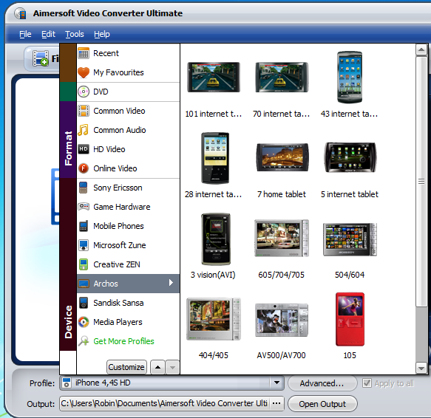The width and height of the screenshot is (431, 418).
Task: Browse output folder with ellipsis button
Action: tap(276, 403)
